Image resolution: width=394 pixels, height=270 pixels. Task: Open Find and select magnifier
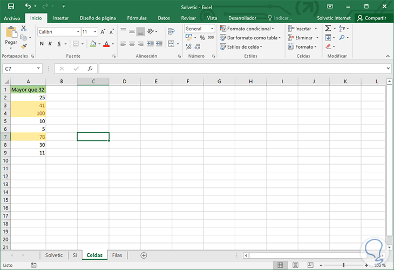click(342, 37)
